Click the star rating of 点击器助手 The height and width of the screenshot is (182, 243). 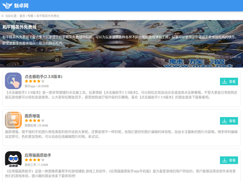click(35, 81)
